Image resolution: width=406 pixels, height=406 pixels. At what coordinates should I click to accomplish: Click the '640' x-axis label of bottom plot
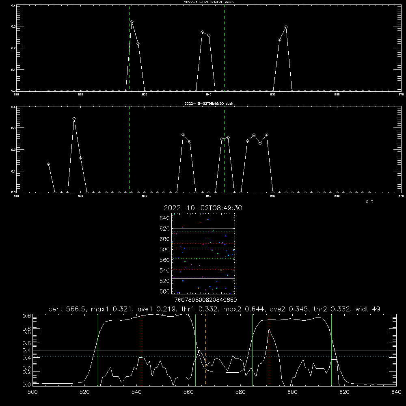396,392
